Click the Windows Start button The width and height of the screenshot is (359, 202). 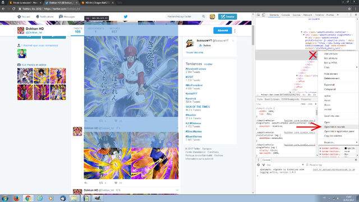[5, 198]
